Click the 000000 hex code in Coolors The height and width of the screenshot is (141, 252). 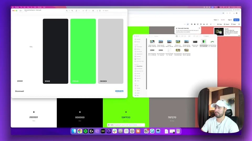[x=80, y=117]
